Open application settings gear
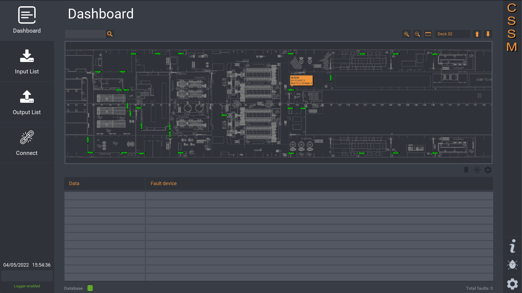 pos(512,284)
